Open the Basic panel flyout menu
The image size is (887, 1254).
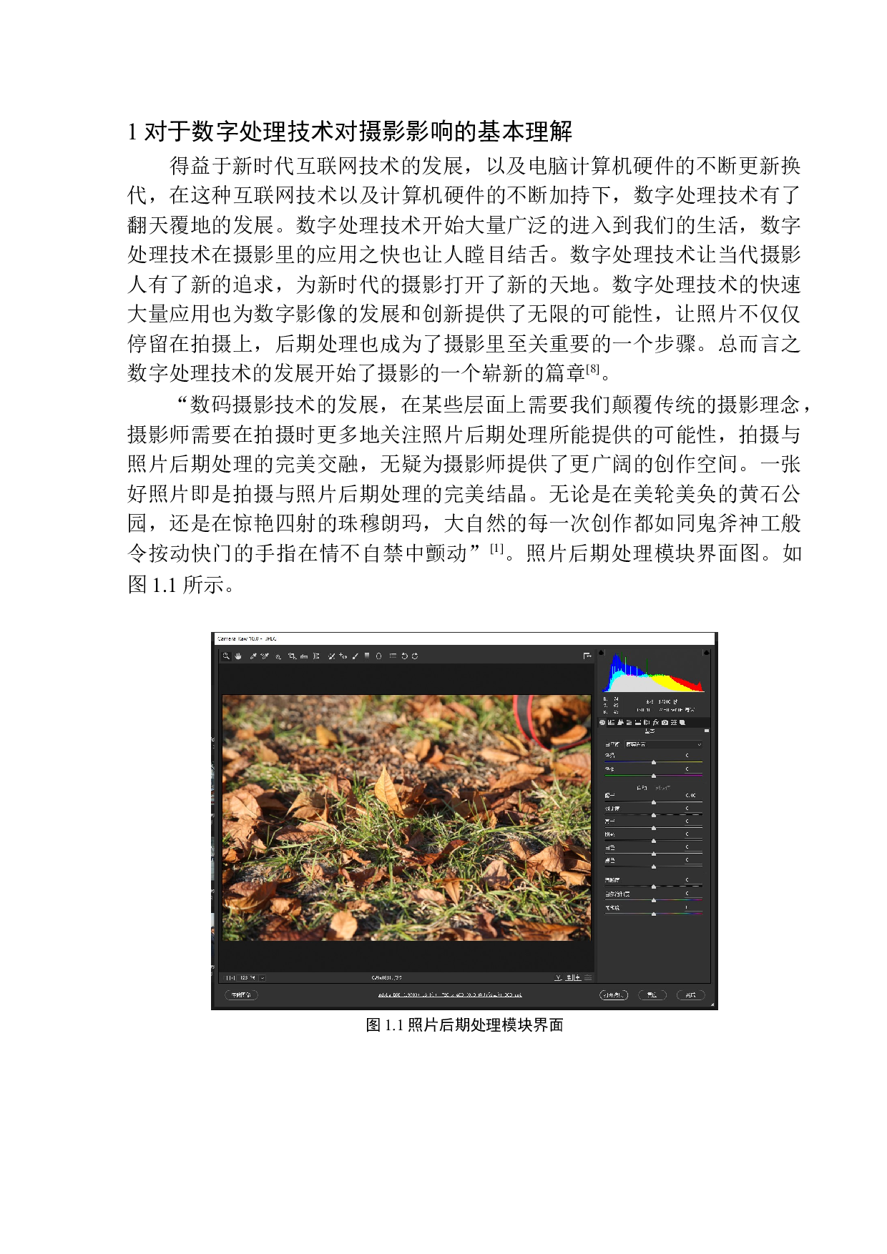click(x=706, y=731)
